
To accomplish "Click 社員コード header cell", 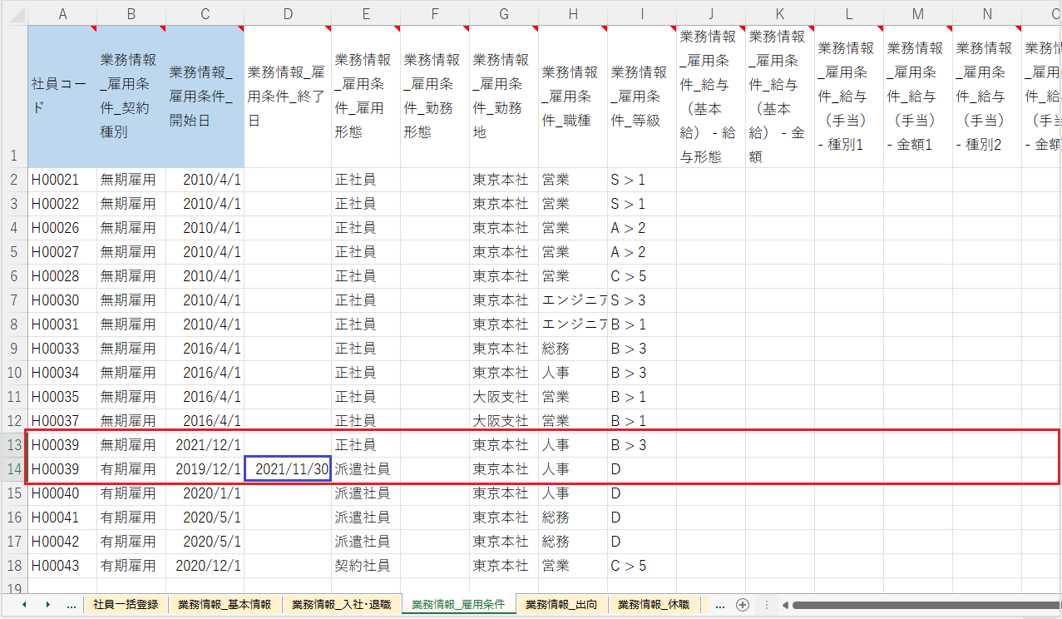I will [x=62, y=96].
